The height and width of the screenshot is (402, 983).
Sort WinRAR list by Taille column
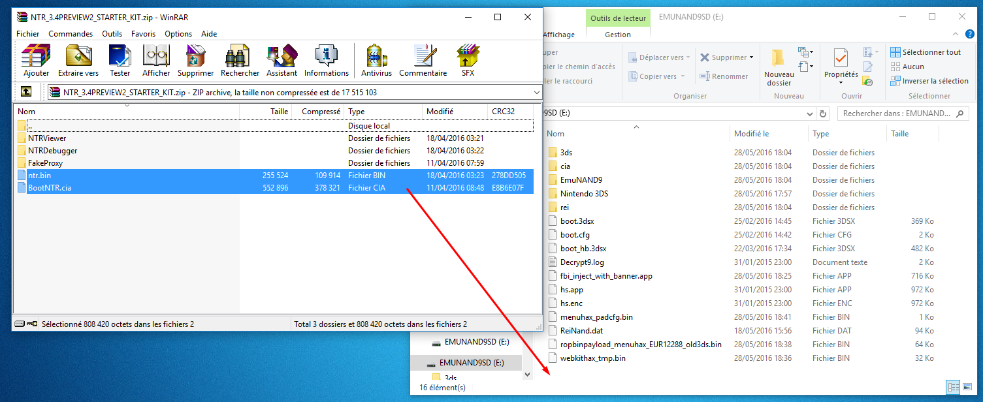coord(266,112)
